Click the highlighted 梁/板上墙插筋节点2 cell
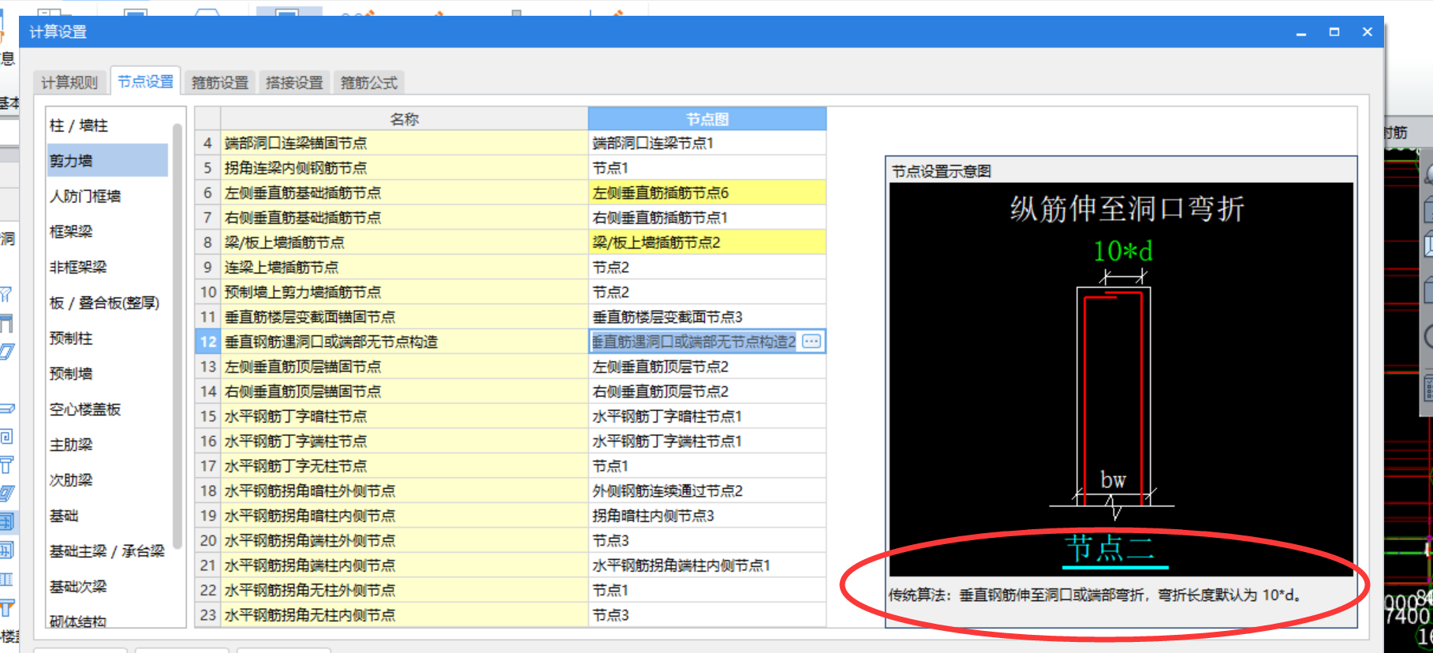This screenshot has height=653, width=1433. (x=707, y=242)
